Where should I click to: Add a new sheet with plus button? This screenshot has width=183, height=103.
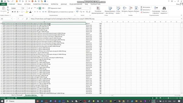[x=42, y=95]
